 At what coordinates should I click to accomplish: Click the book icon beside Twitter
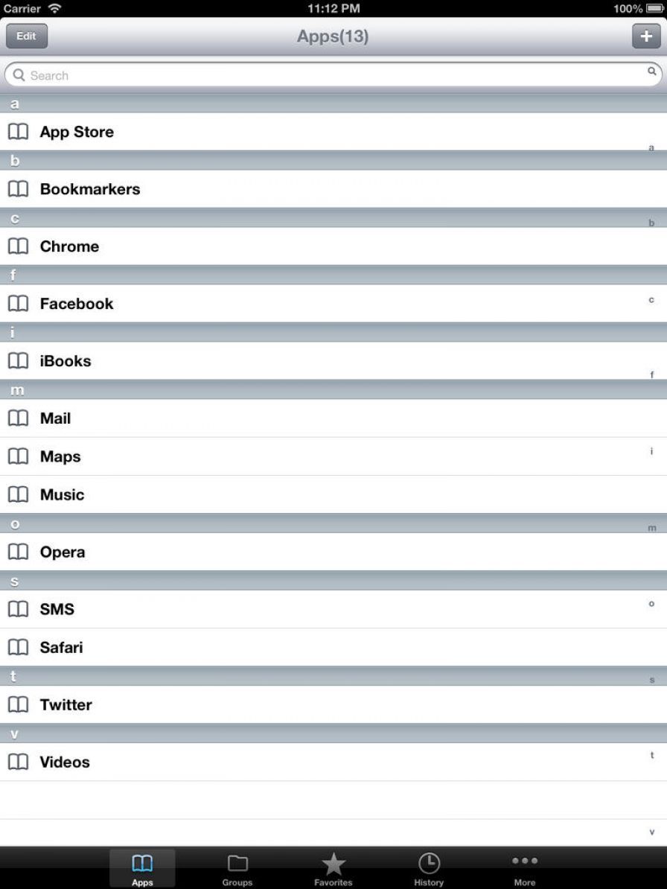click(x=18, y=704)
